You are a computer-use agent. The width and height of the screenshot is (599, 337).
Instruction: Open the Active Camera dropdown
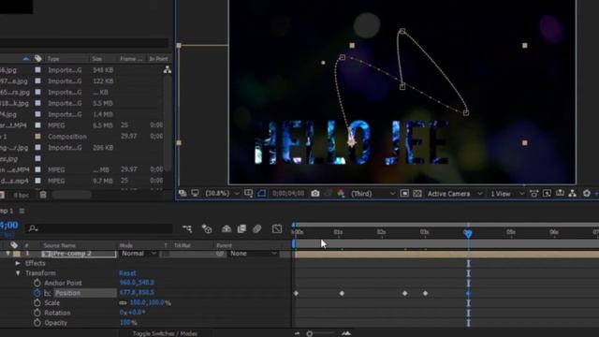click(455, 194)
